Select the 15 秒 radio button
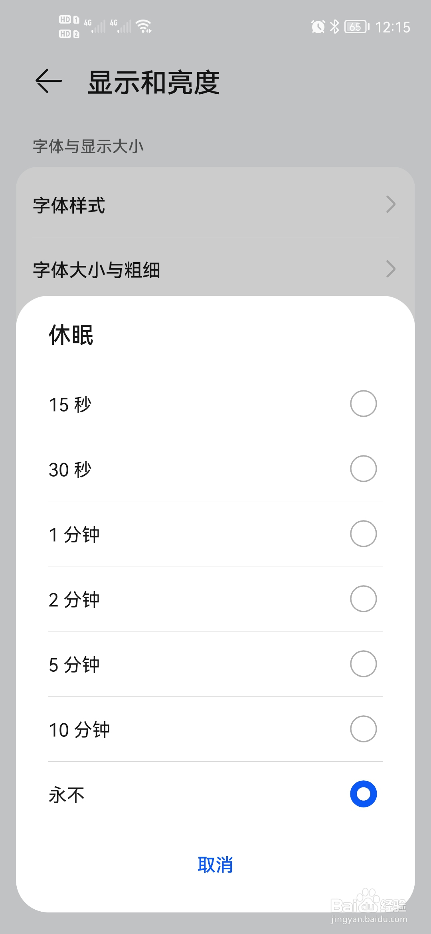This screenshot has width=431, height=934. tap(363, 404)
